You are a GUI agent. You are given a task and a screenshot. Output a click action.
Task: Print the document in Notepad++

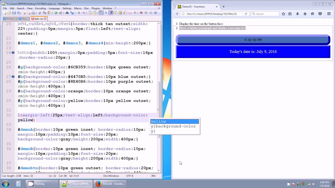click(33, 13)
